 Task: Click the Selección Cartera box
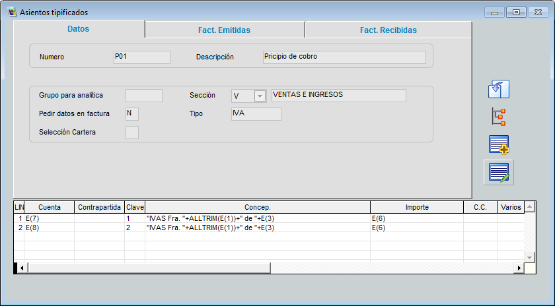[x=132, y=133]
